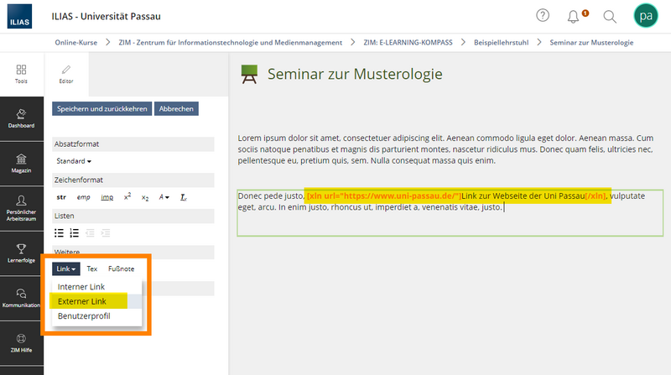Image resolution: width=671 pixels, height=375 pixels.
Task: Open ZIM: E-LEARNING-KOMPASS breadcrumb
Action: pos(408,43)
